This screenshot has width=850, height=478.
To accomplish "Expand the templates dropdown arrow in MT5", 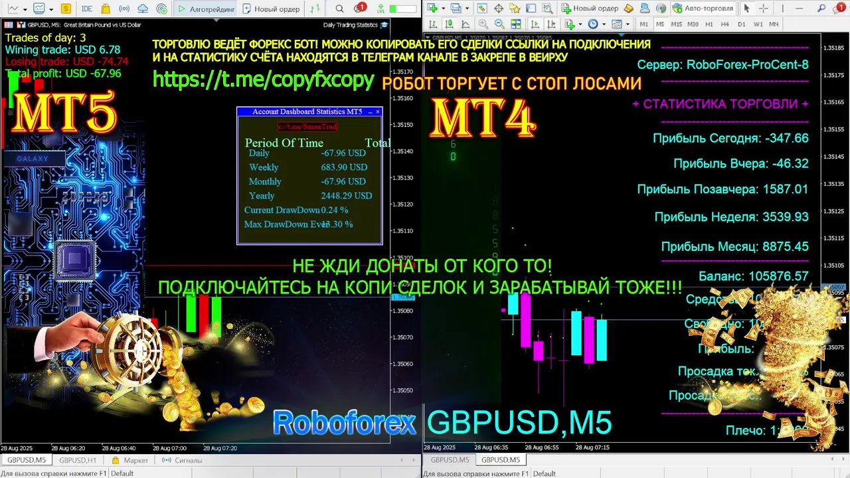I will pos(51,9).
